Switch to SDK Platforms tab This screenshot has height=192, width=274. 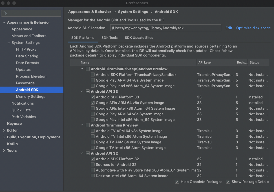click(83, 38)
